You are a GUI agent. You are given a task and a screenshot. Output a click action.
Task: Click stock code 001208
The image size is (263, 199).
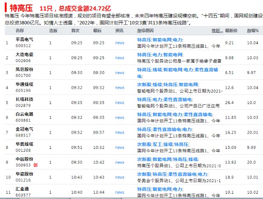point(23,150)
